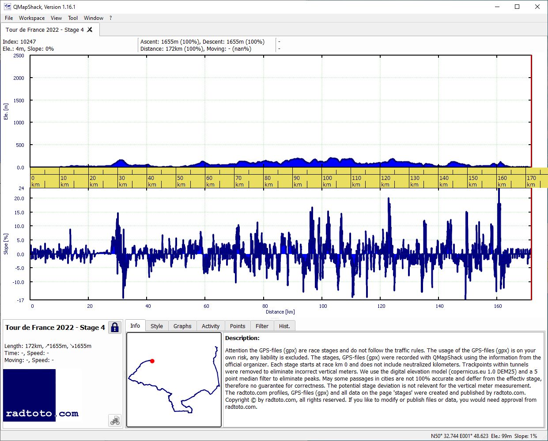548x441 pixels.
Task: Open the Workspace menu
Action: click(x=32, y=18)
